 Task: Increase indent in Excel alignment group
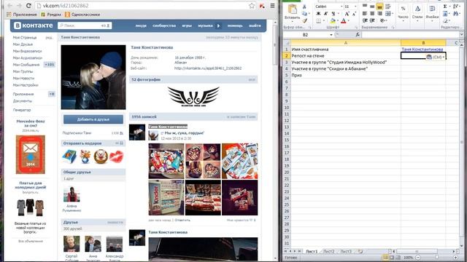(x=372, y=20)
